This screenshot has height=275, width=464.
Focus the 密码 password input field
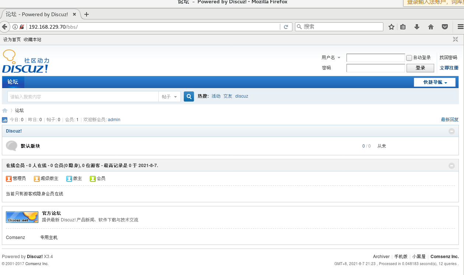click(x=376, y=68)
